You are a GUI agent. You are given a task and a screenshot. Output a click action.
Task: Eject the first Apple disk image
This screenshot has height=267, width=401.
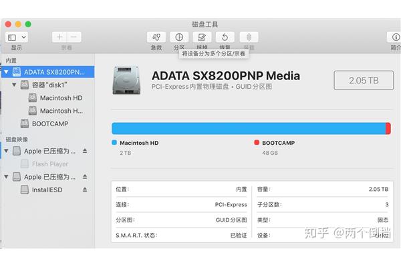[85, 151]
